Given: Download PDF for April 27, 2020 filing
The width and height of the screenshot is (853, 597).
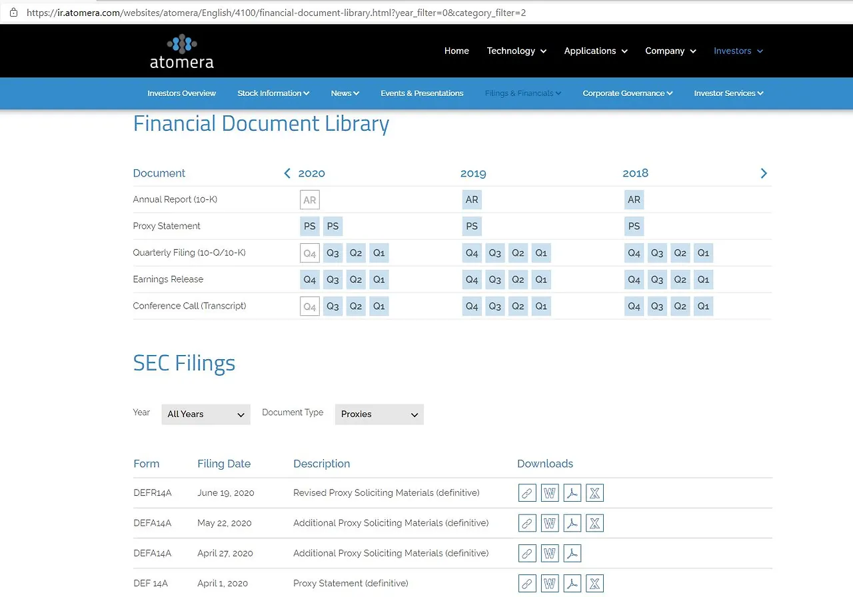Looking at the screenshot, I should point(572,553).
